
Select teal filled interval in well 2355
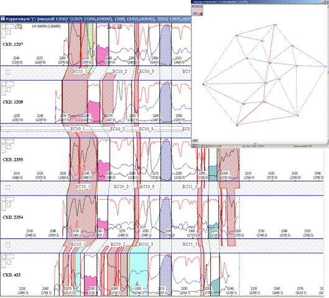(x=213, y=173)
